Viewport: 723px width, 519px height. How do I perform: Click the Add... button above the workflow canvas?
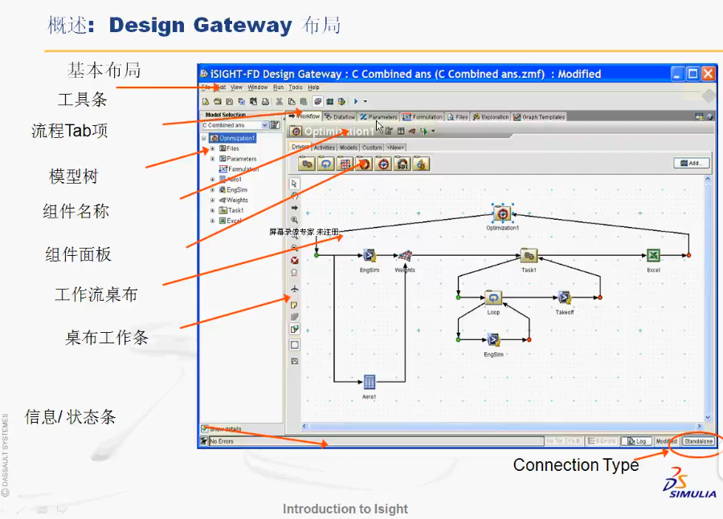691,162
